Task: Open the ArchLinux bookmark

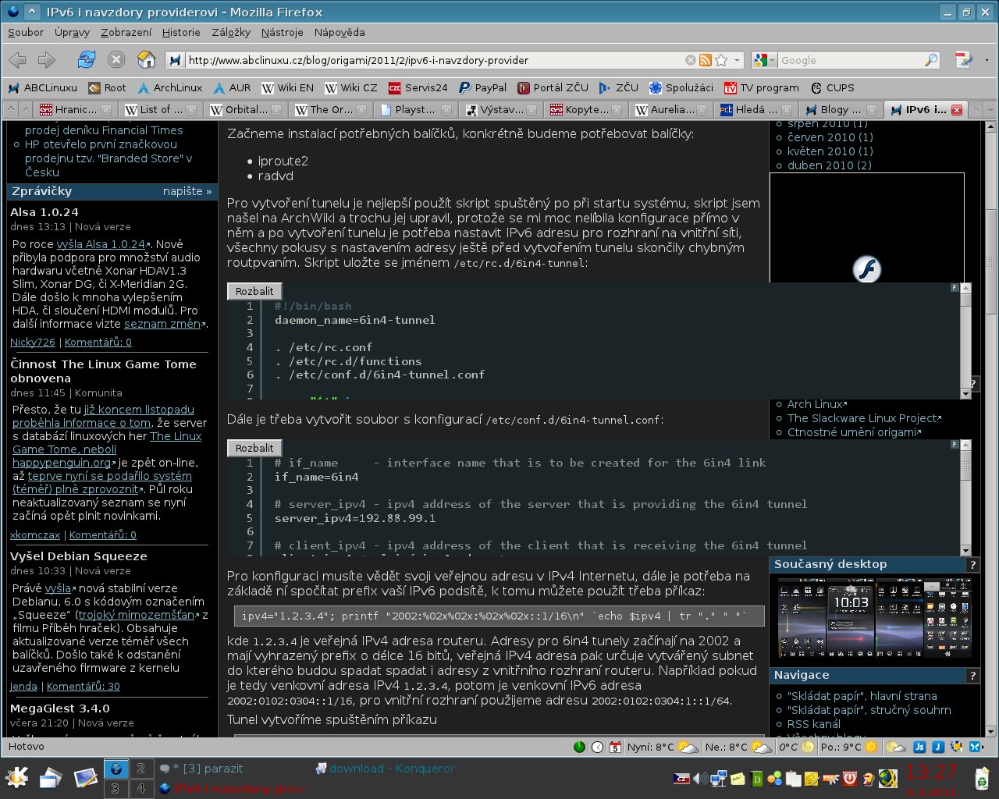Action: click(169, 88)
